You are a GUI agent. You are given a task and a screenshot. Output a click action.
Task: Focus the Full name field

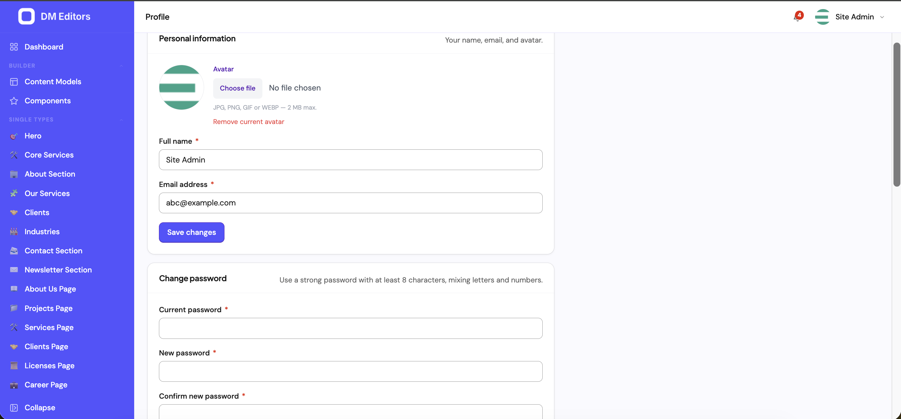coord(350,160)
